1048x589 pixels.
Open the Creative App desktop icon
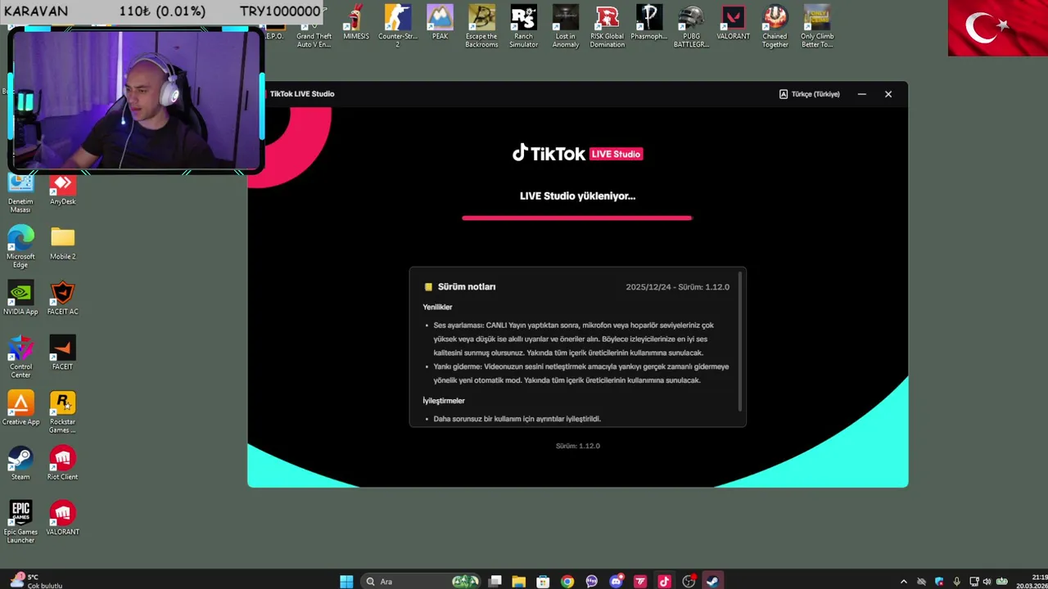(x=20, y=407)
